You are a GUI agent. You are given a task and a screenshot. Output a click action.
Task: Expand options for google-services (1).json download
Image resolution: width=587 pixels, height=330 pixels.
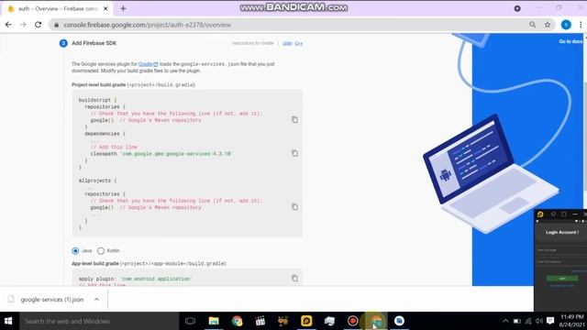click(96, 300)
